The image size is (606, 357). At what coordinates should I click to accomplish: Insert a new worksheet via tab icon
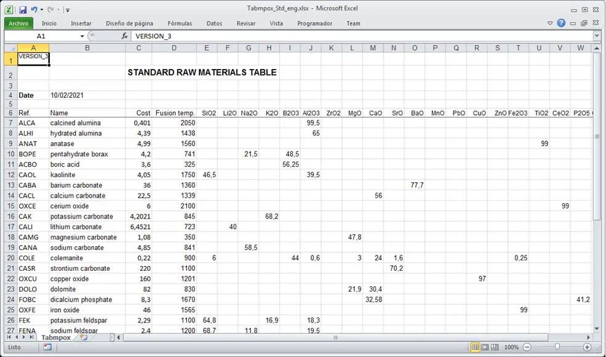pos(84,337)
